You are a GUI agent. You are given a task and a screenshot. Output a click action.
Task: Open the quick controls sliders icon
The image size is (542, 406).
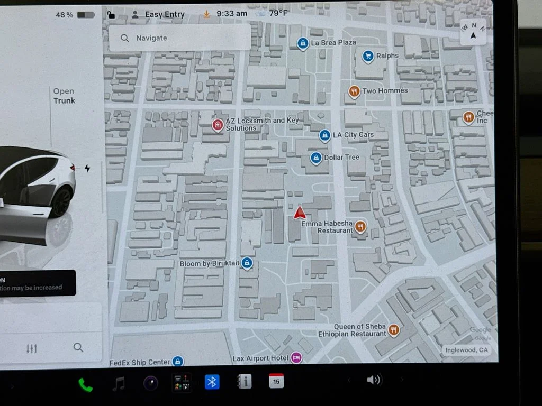[32, 349]
